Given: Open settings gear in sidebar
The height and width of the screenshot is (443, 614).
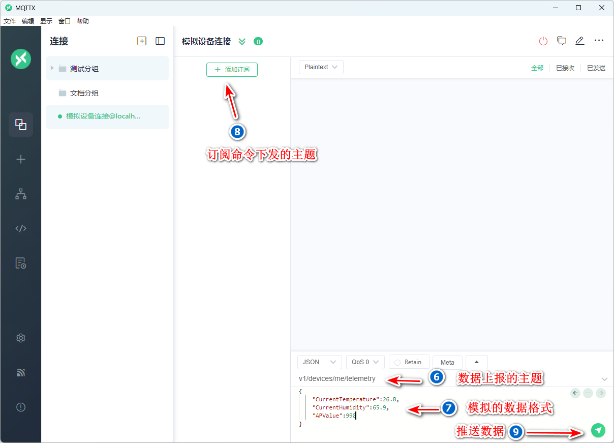Looking at the screenshot, I should click(21, 338).
